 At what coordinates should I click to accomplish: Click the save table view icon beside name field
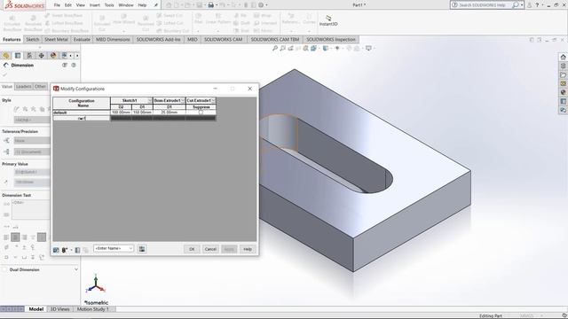point(142,249)
